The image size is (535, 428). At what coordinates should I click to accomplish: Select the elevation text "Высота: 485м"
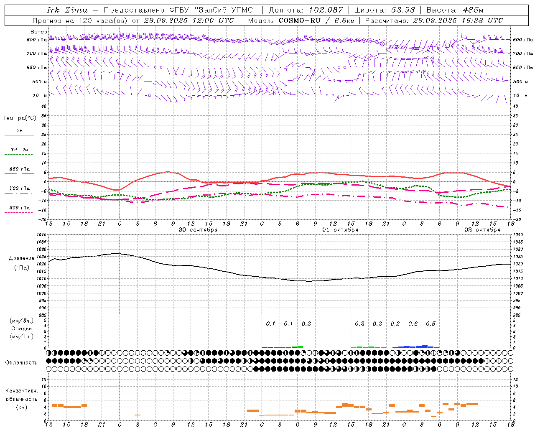click(455, 10)
